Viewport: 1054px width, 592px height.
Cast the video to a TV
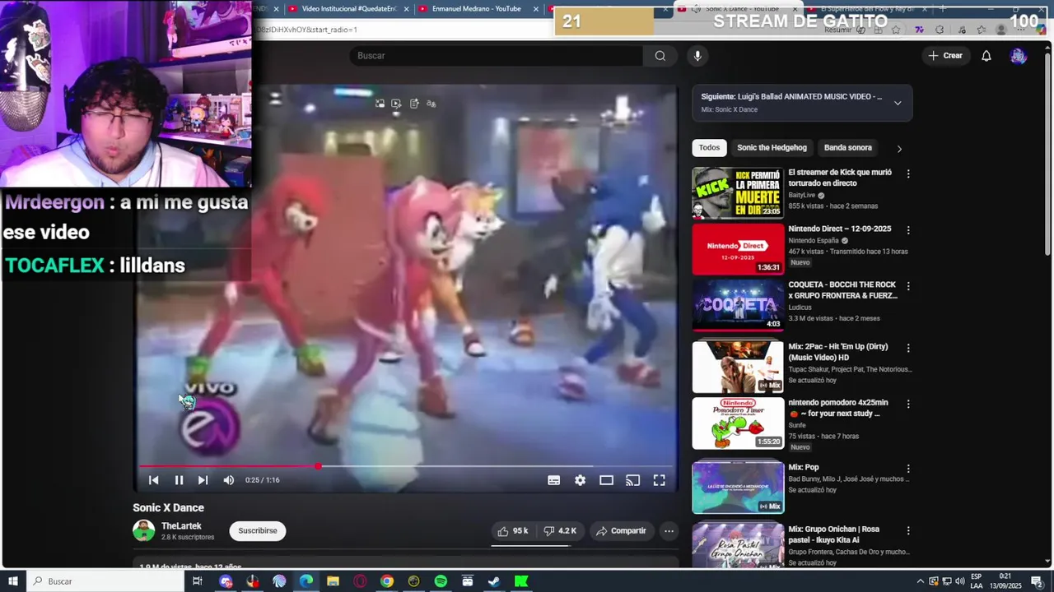tap(633, 480)
